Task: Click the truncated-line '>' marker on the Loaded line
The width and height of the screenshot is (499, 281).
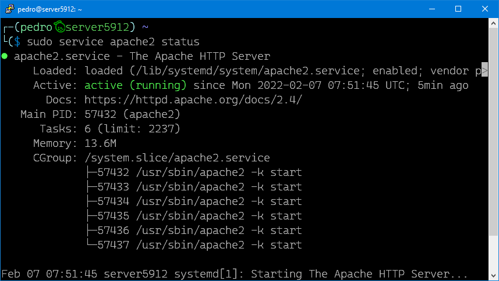Action: (484, 70)
